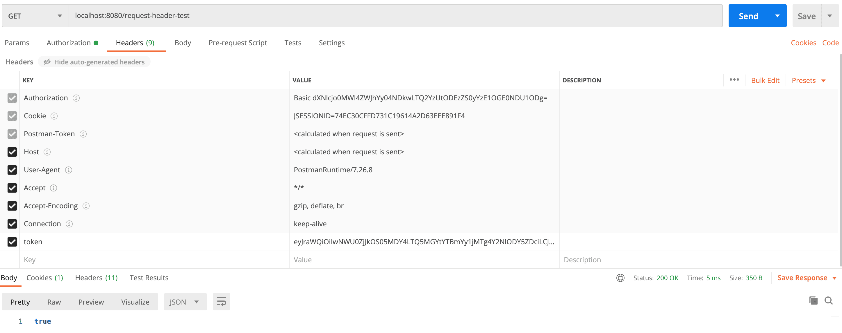Click info icon next to Authorization header

[x=76, y=98]
